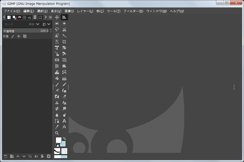Select the Unified Transform tool
The width and height of the screenshot is (244, 162).
pos(57,48)
